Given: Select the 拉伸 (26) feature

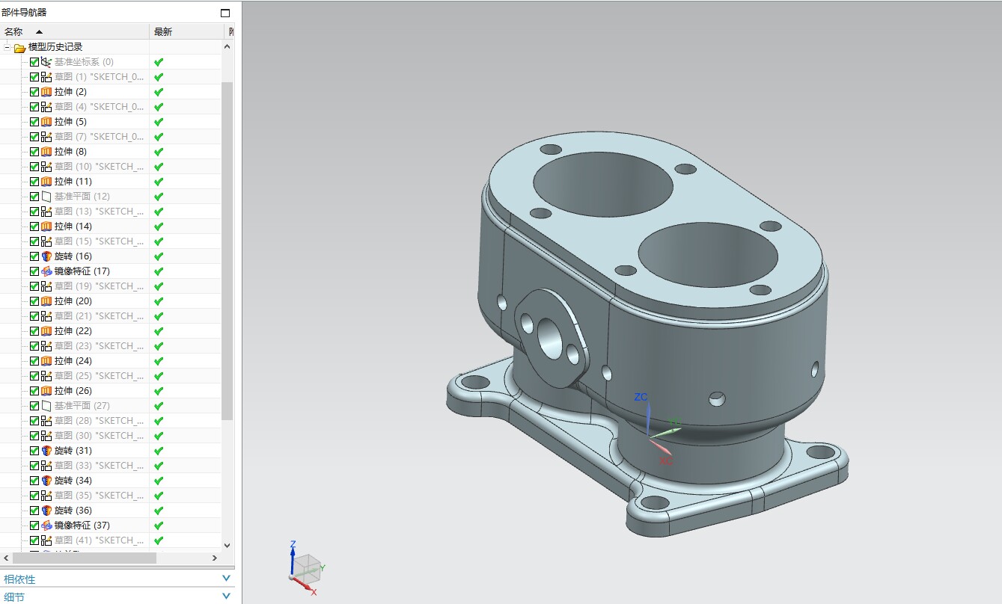Looking at the screenshot, I should (x=73, y=391).
